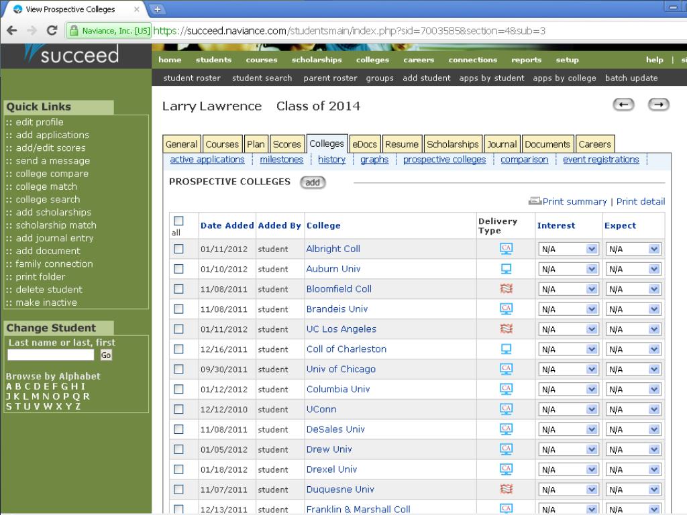
Task: Open Expect dropdown for UC Los Angeles
Action: click(633, 329)
